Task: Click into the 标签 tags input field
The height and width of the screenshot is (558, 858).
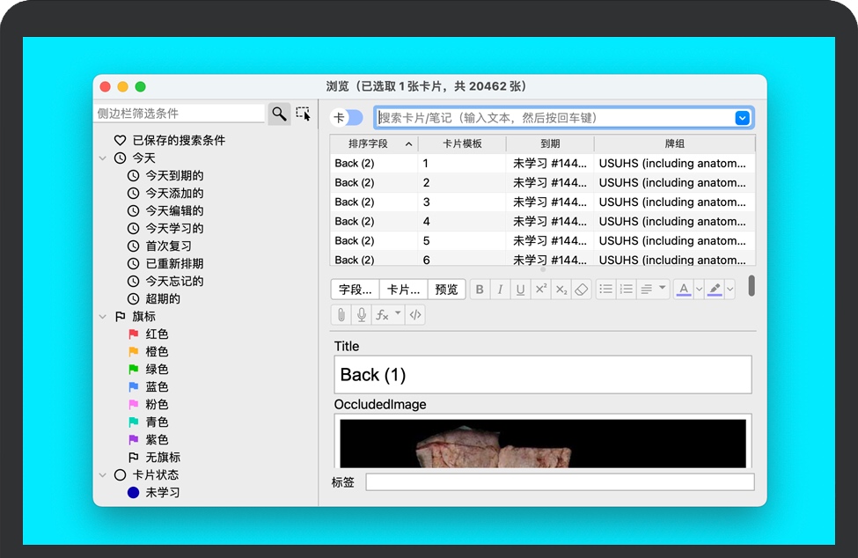Action: click(x=560, y=482)
